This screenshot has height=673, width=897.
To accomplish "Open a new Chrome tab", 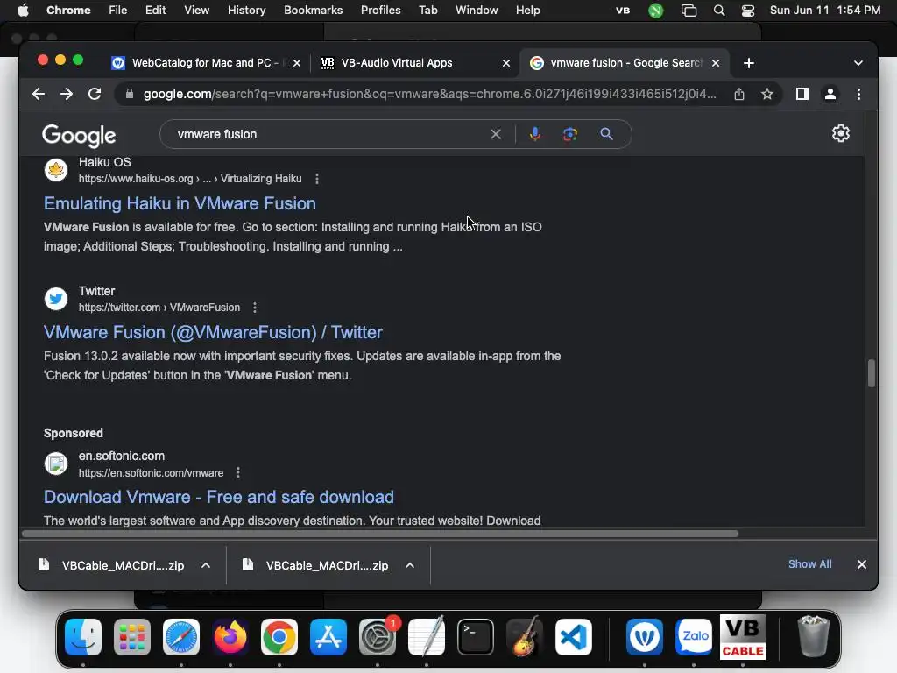I will point(748,63).
